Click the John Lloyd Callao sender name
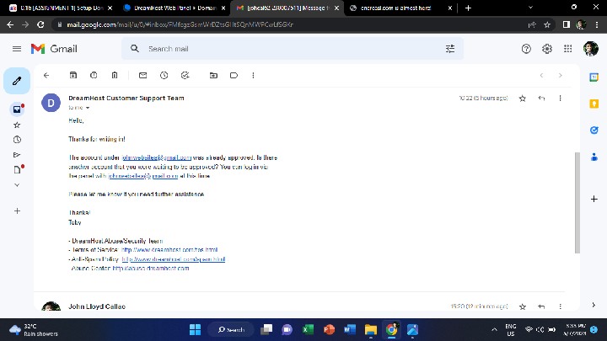Screen dimensions: 607x341 pos(97,306)
